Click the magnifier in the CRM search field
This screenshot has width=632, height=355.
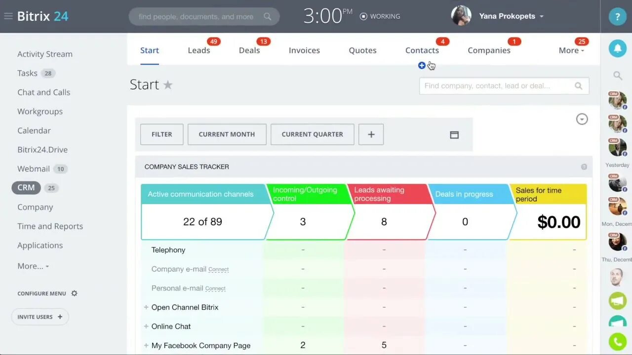coord(579,86)
